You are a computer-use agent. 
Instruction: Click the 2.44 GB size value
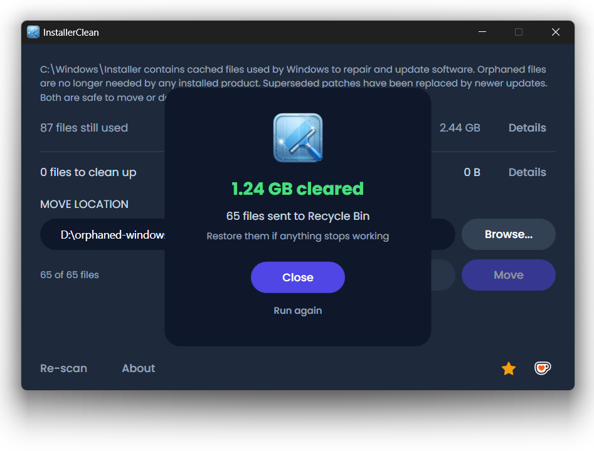pyautogui.click(x=460, y=128)
